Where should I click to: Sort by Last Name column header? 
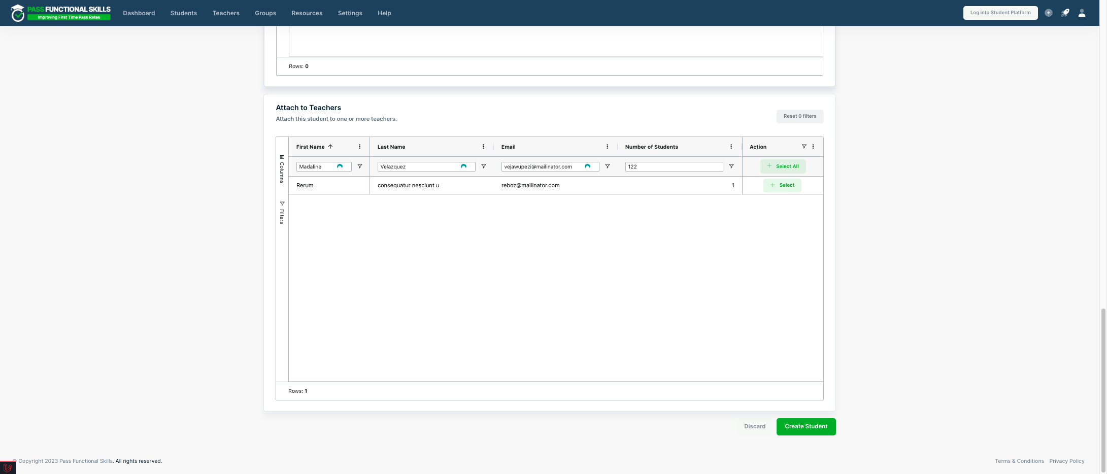[391, 147]
